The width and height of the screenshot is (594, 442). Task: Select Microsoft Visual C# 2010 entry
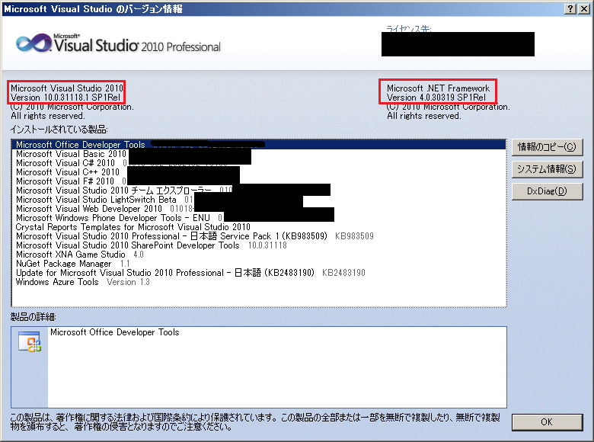coord(65,163)
